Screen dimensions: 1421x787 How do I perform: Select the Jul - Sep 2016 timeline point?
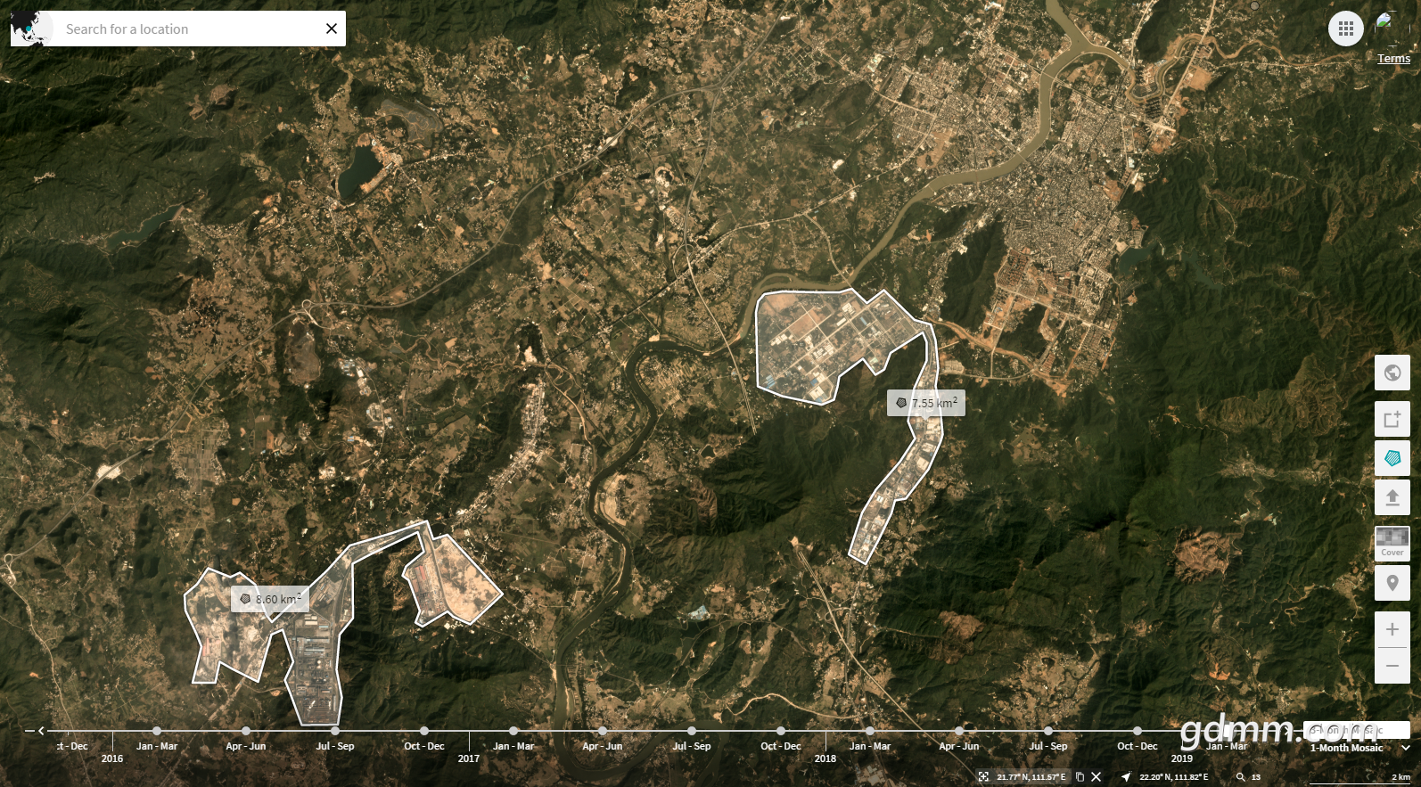[x=335, y=731]
